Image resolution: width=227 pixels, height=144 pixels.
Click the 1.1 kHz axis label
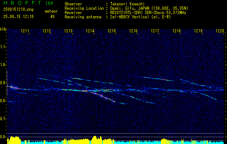(x=3, y=47)
